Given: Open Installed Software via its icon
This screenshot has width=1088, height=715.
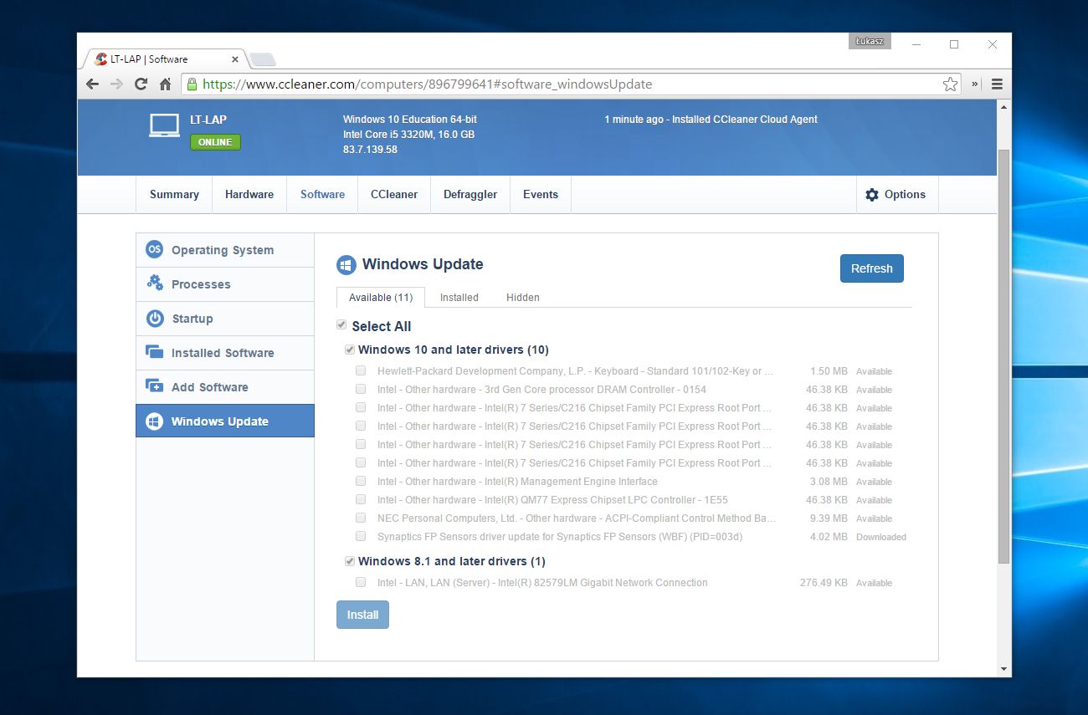Looking at the screenshot, I should point(155,352).
